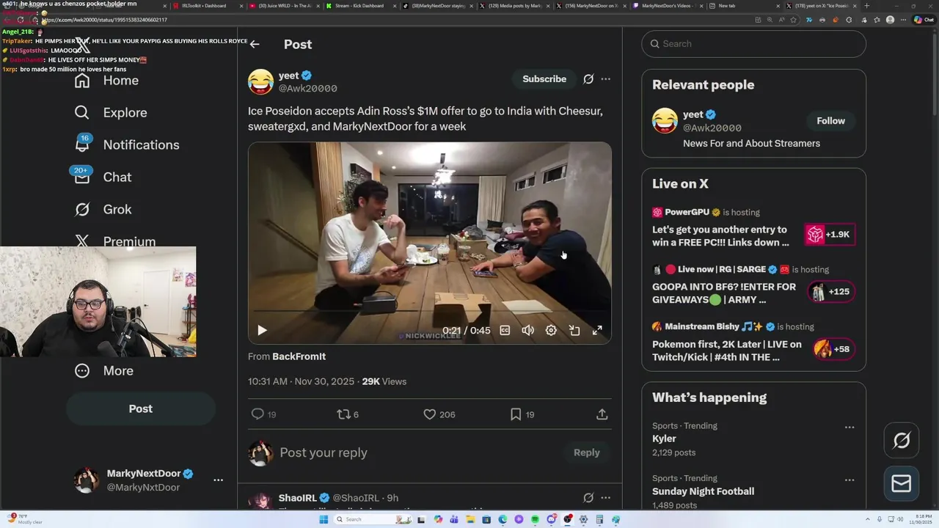
Task: Subscribe to yeet
Action: [544, 79]
